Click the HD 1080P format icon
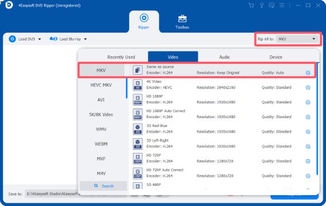 click(x=137, y=100)
